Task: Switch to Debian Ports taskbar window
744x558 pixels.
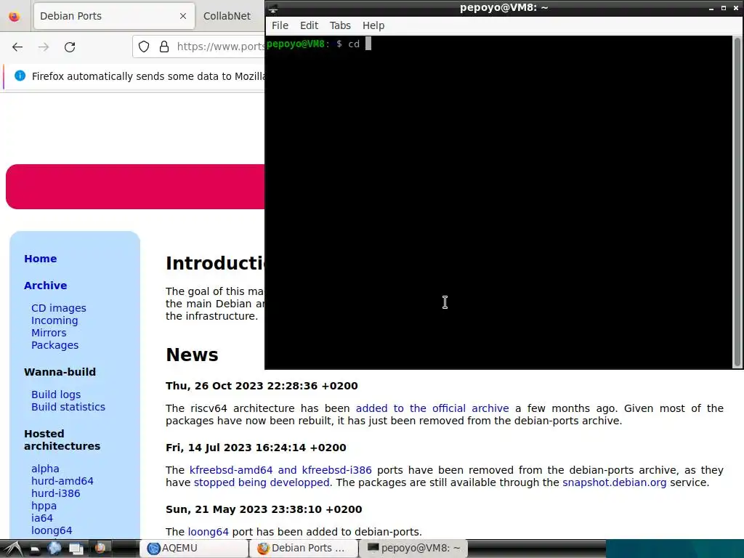Action: [x=304, y=548]
